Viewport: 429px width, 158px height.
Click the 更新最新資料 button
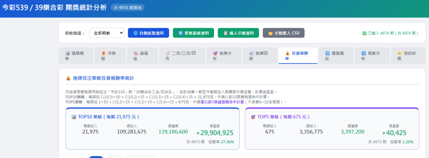tap(193, 33)
